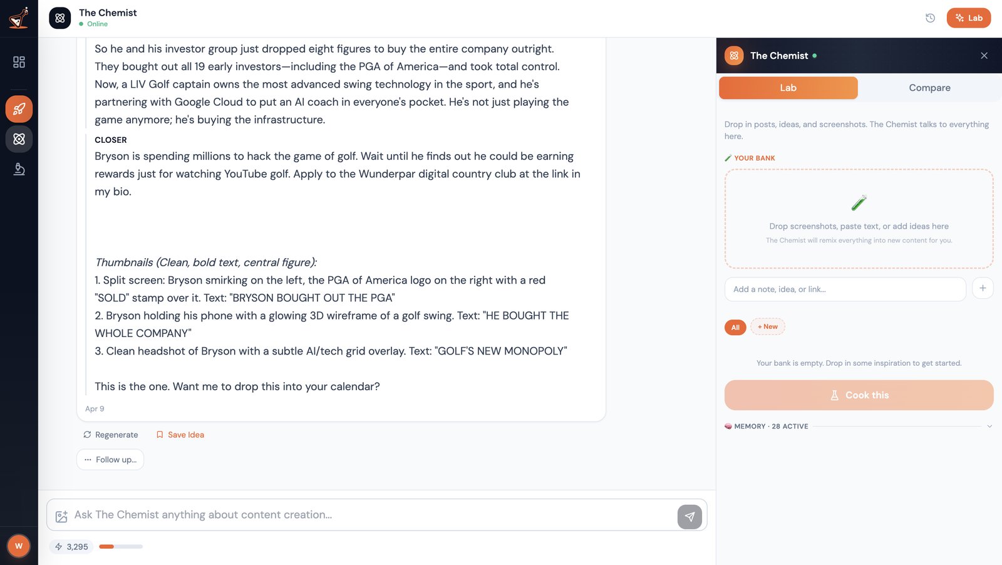
Task: Click the credits usage progress bar
Action: coord(121,547)
